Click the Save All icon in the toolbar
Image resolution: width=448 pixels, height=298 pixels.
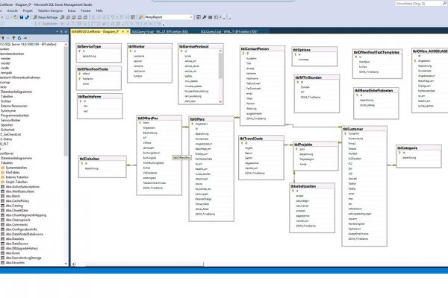click(27, 17)
